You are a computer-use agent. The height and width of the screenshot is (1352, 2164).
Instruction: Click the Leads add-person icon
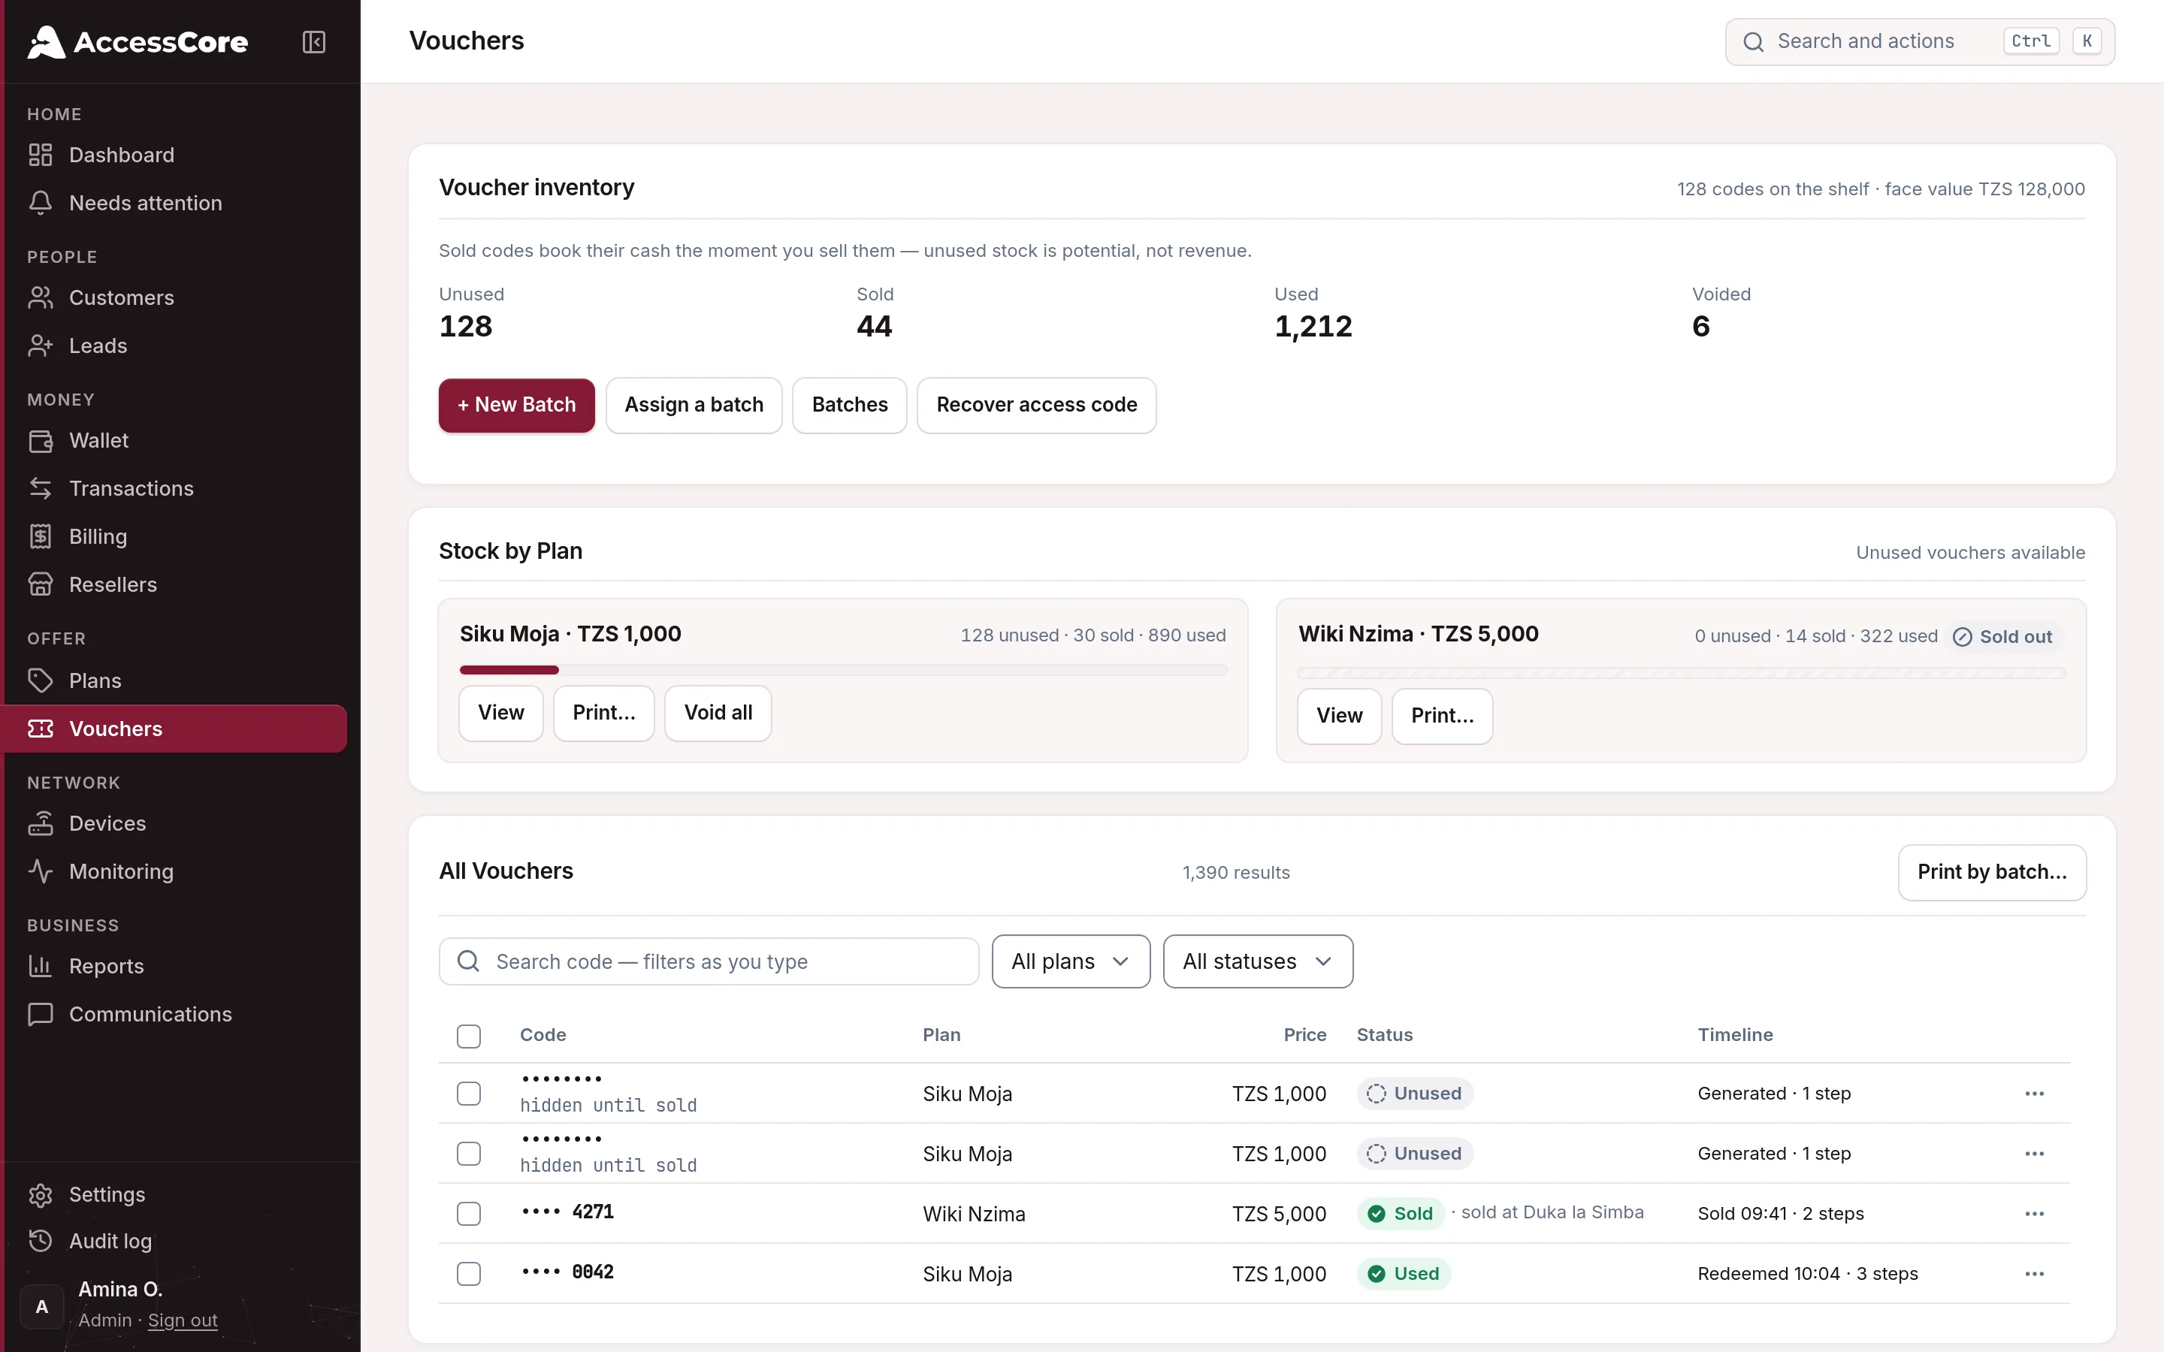(x=41, y=346)
